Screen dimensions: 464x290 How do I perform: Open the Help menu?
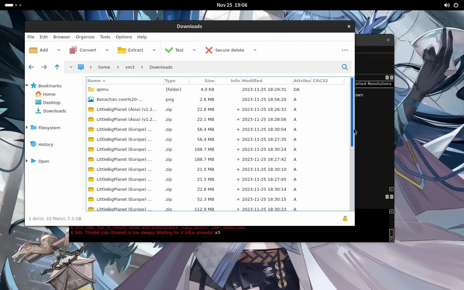point(142,37)
